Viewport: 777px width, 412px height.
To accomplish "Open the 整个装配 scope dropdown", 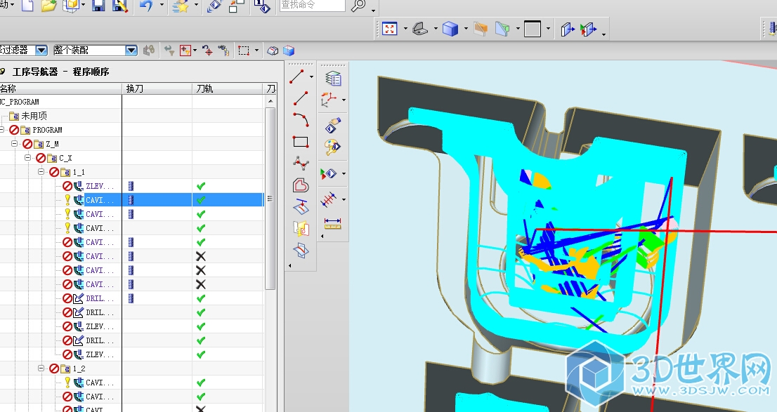I will point(131,50).
